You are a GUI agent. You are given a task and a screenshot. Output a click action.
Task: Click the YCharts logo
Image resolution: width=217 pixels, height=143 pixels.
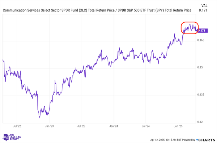pyautogui.click(x=205, y=140)
